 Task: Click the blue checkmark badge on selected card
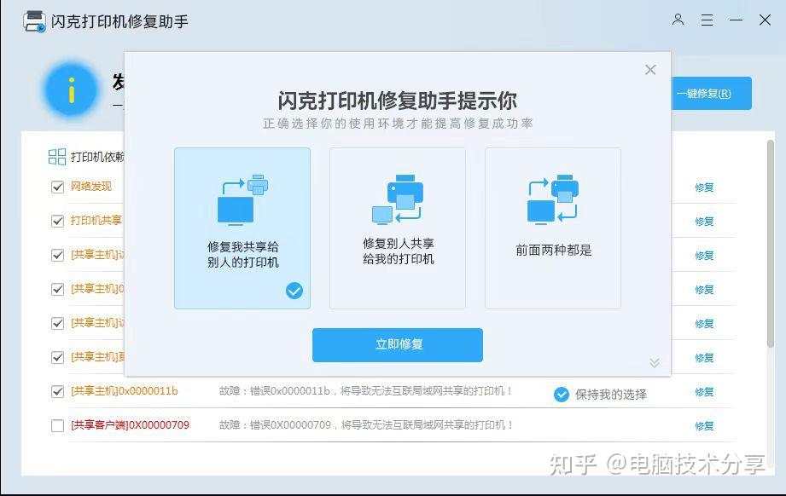tap(294, 291)
